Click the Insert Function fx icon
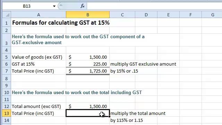222x125 pixels. pyautogui.click(x=83, y=6)
